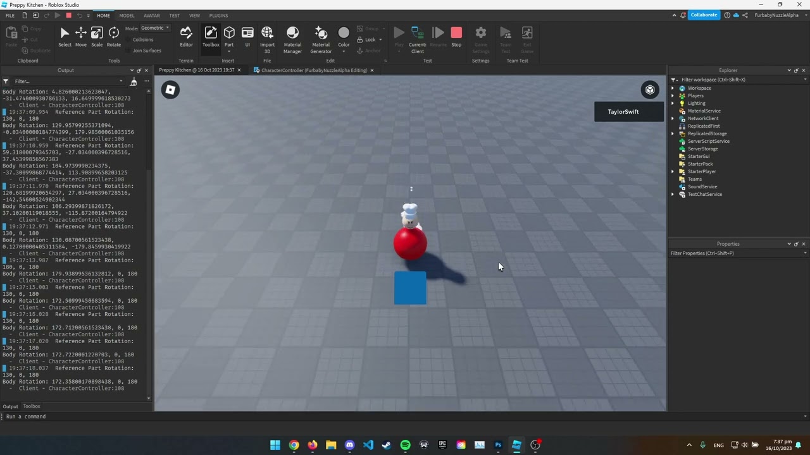
Task: Open the Part type dropdown arrow
Action: [x=229, y=51]
